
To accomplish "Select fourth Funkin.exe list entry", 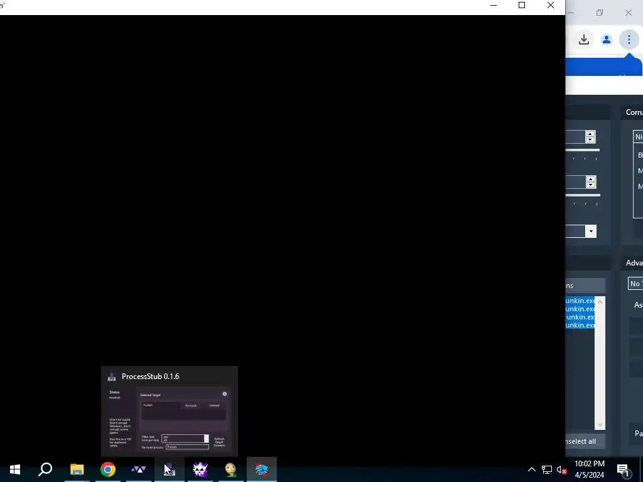I will [x=580, y=326].
